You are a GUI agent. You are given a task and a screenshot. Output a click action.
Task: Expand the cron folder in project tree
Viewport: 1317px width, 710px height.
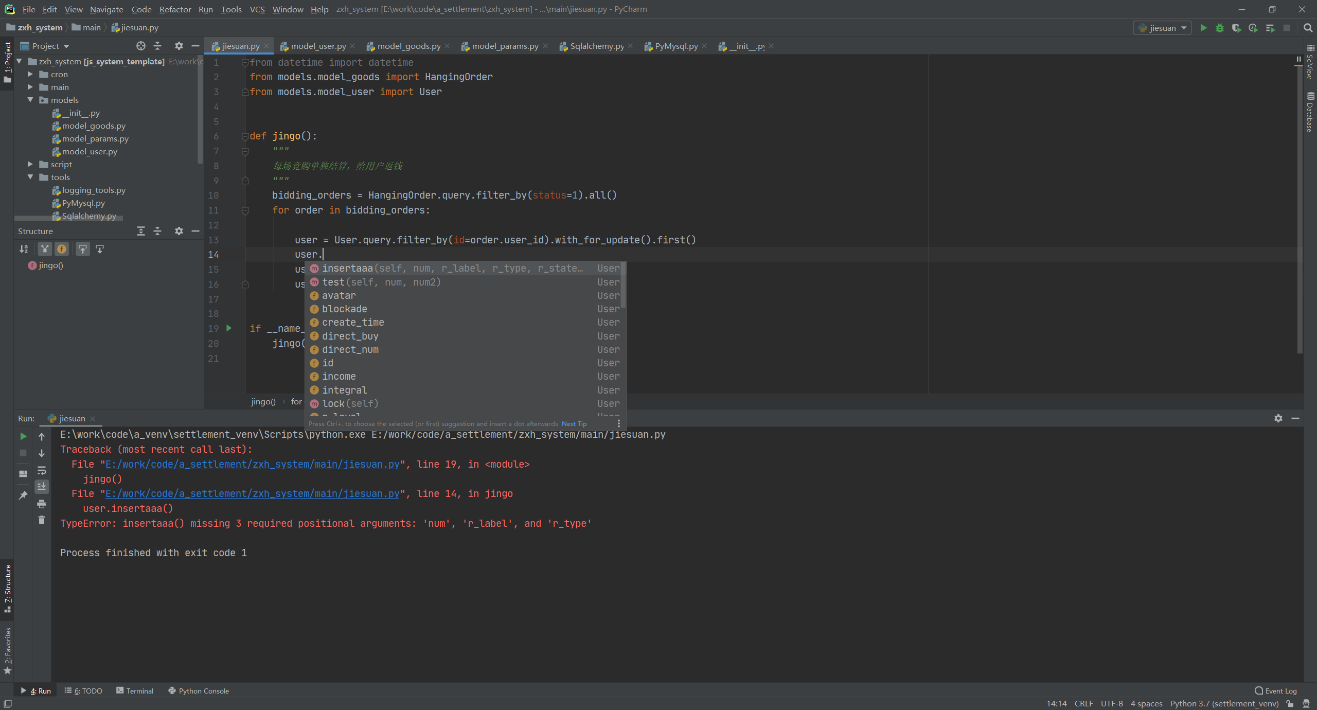pyautogui.click(x=30, y=74)
